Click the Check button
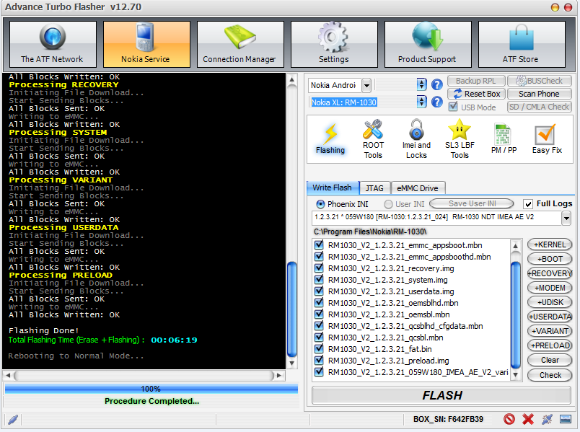This screenshot has width=580, height=432. click(550, 375)
